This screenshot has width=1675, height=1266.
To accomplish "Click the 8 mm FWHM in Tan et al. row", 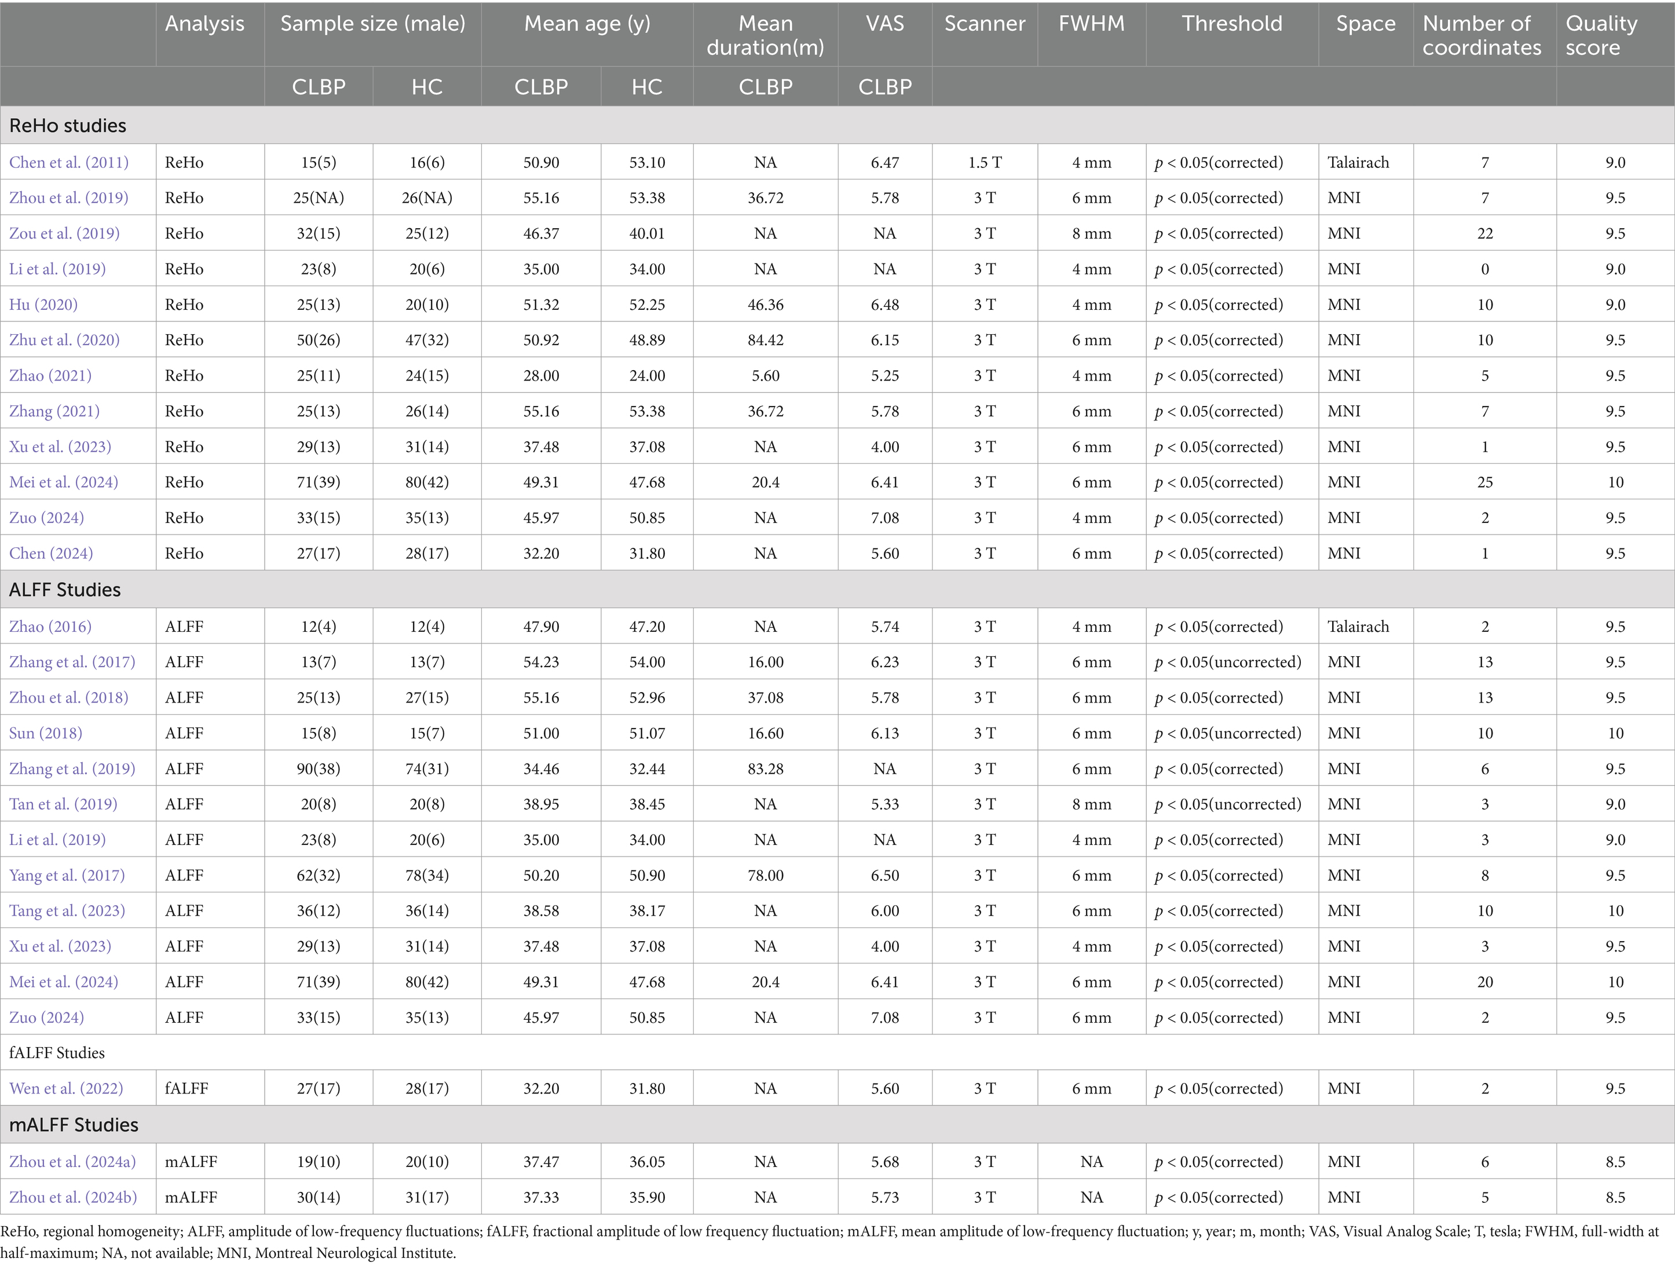I will pos(1091,804).
